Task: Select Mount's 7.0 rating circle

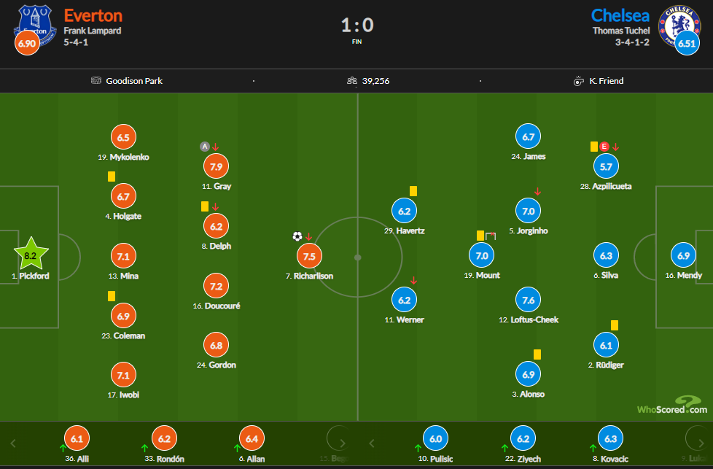Action: tap(481, 255)
